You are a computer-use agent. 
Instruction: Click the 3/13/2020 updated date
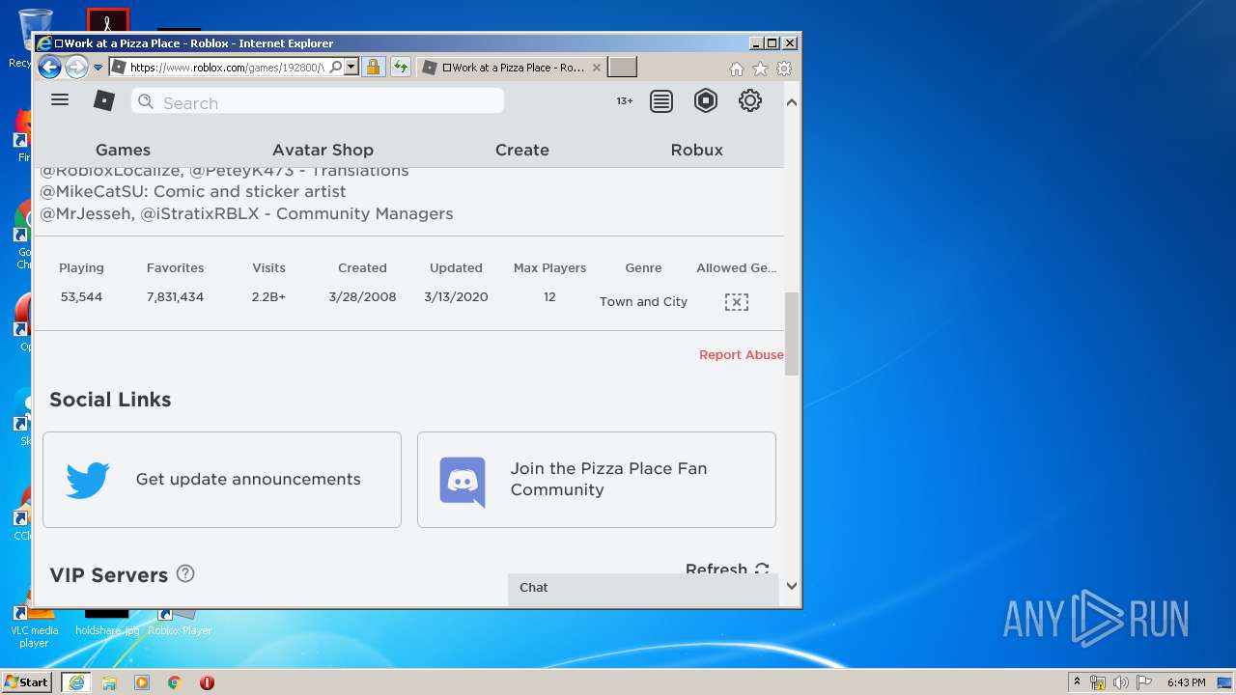point(456,297)
